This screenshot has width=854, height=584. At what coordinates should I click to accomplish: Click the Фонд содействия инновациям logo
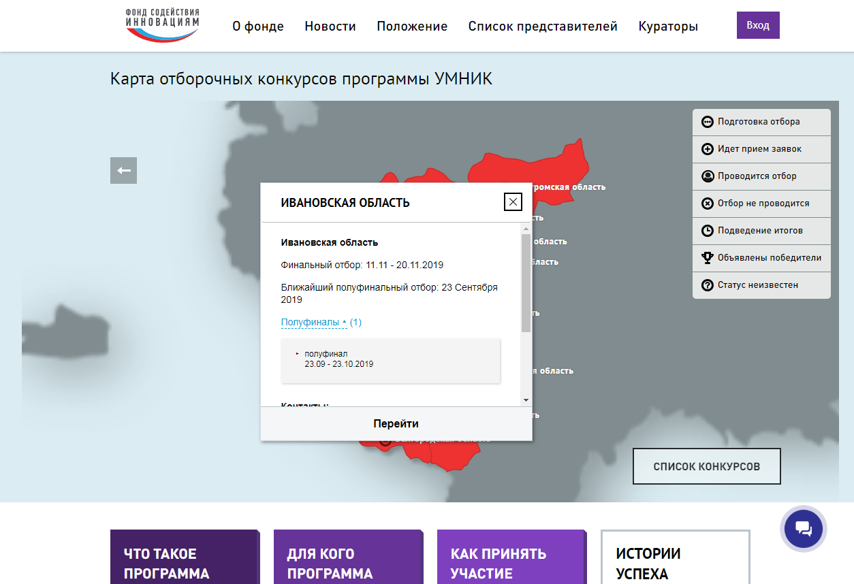point(162,25)
